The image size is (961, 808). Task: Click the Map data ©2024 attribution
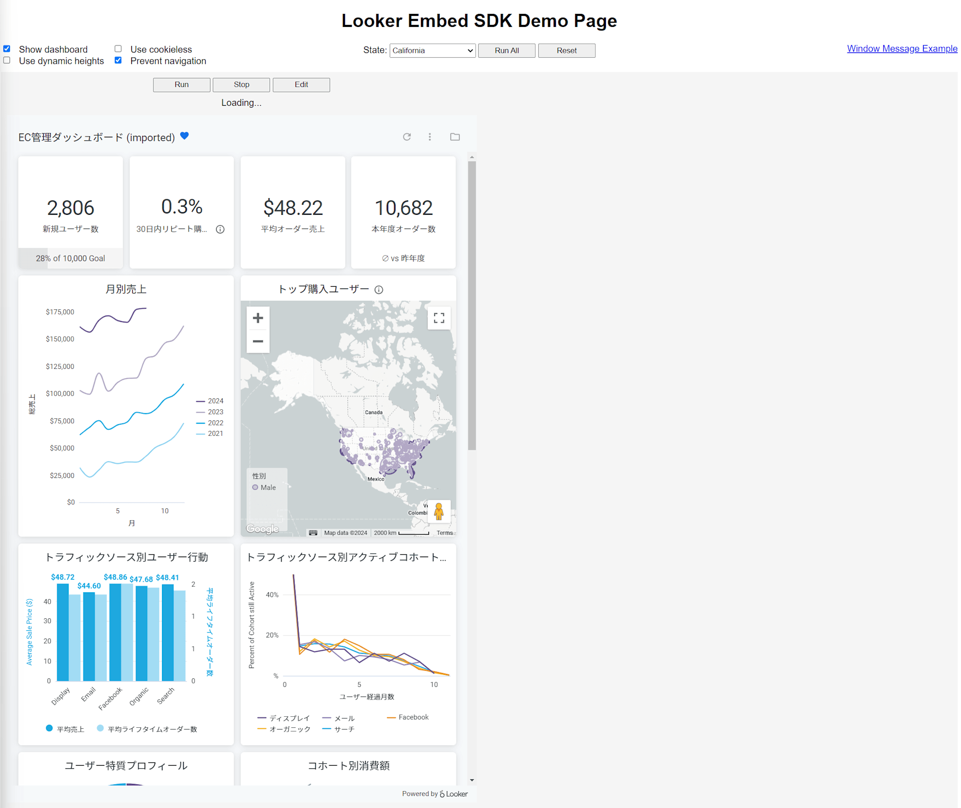(x=346, y=534)
